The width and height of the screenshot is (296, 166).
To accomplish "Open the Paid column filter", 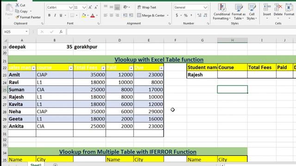I will (131, 68).
